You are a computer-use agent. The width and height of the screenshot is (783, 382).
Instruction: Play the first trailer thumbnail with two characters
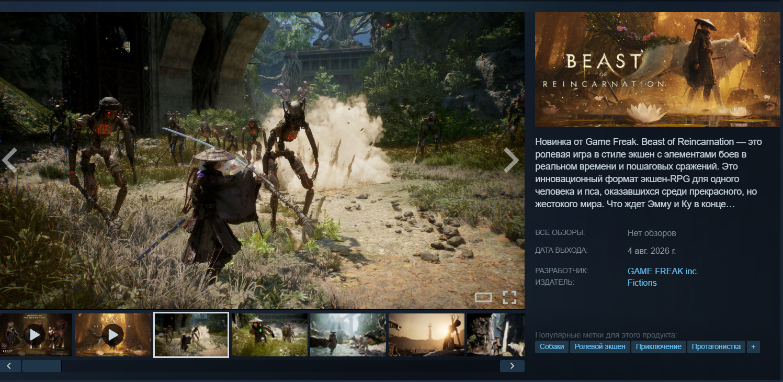click(x=35, y=335)
